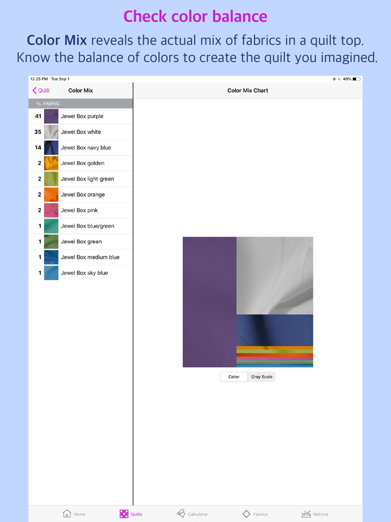Switch the chart to Color mode
Image resolution: width=391 pixels, height=522 pixels.
click(x=234, y=377)
